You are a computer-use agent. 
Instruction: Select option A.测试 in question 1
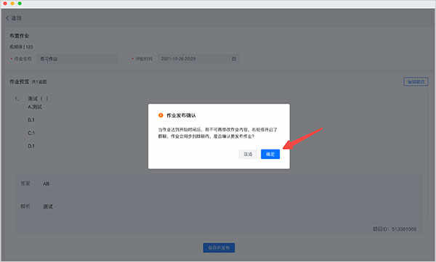35,107
